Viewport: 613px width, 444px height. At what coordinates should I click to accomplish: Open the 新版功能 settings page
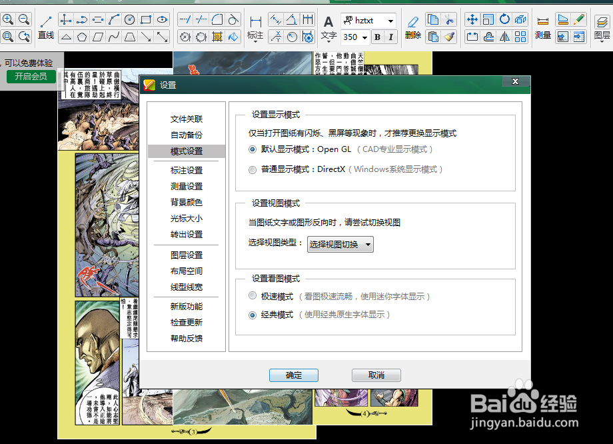(187, 306)
